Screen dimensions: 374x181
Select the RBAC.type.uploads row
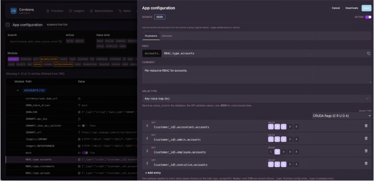72,173
